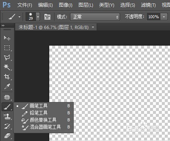The height and width of the screenshot is (141, 170).
Task: Click the opacity 100% field
Action: pos(154,17)
